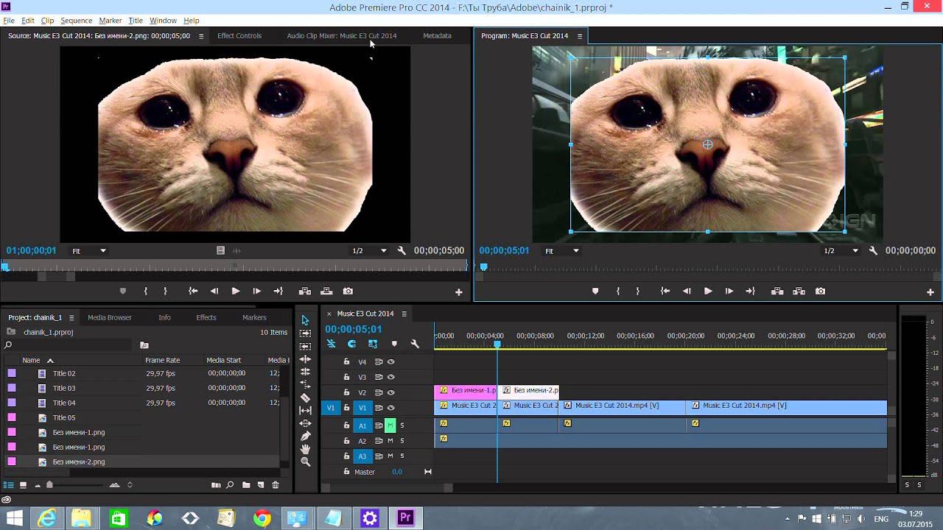Viewport: 943px width, 530px height.
Task: Click the New Item icon in Project panel
Action: click(x=261, y=485)
